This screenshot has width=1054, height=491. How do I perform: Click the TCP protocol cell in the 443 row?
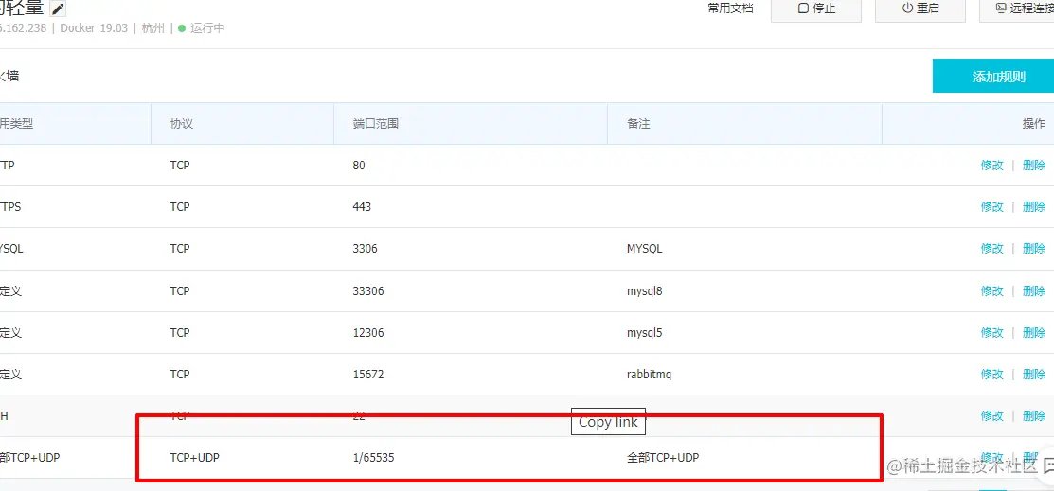coord(180,207)
